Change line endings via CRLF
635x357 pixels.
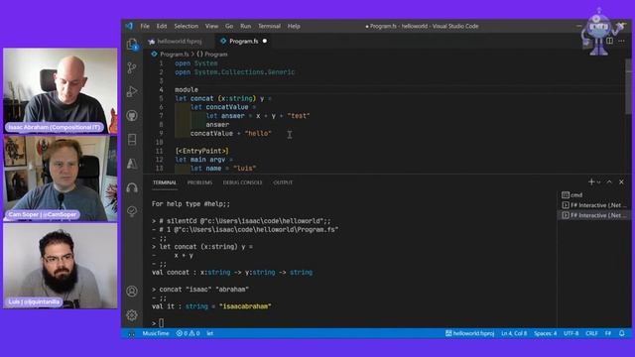pos(591,333)
